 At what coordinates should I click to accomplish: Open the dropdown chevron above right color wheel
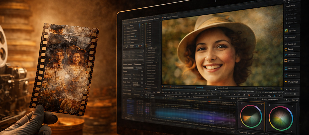point(289,100)
